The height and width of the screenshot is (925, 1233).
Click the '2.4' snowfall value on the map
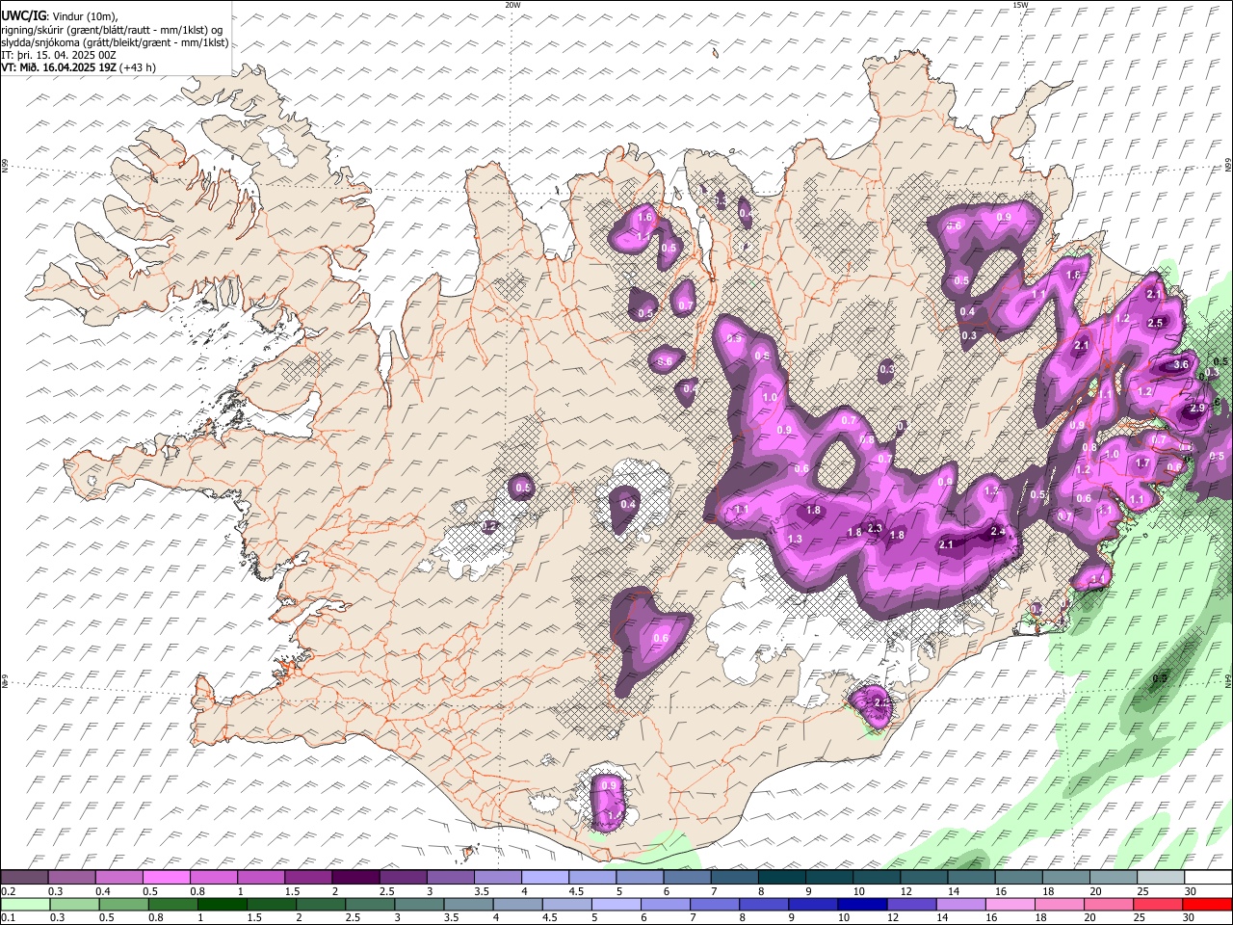998,531
